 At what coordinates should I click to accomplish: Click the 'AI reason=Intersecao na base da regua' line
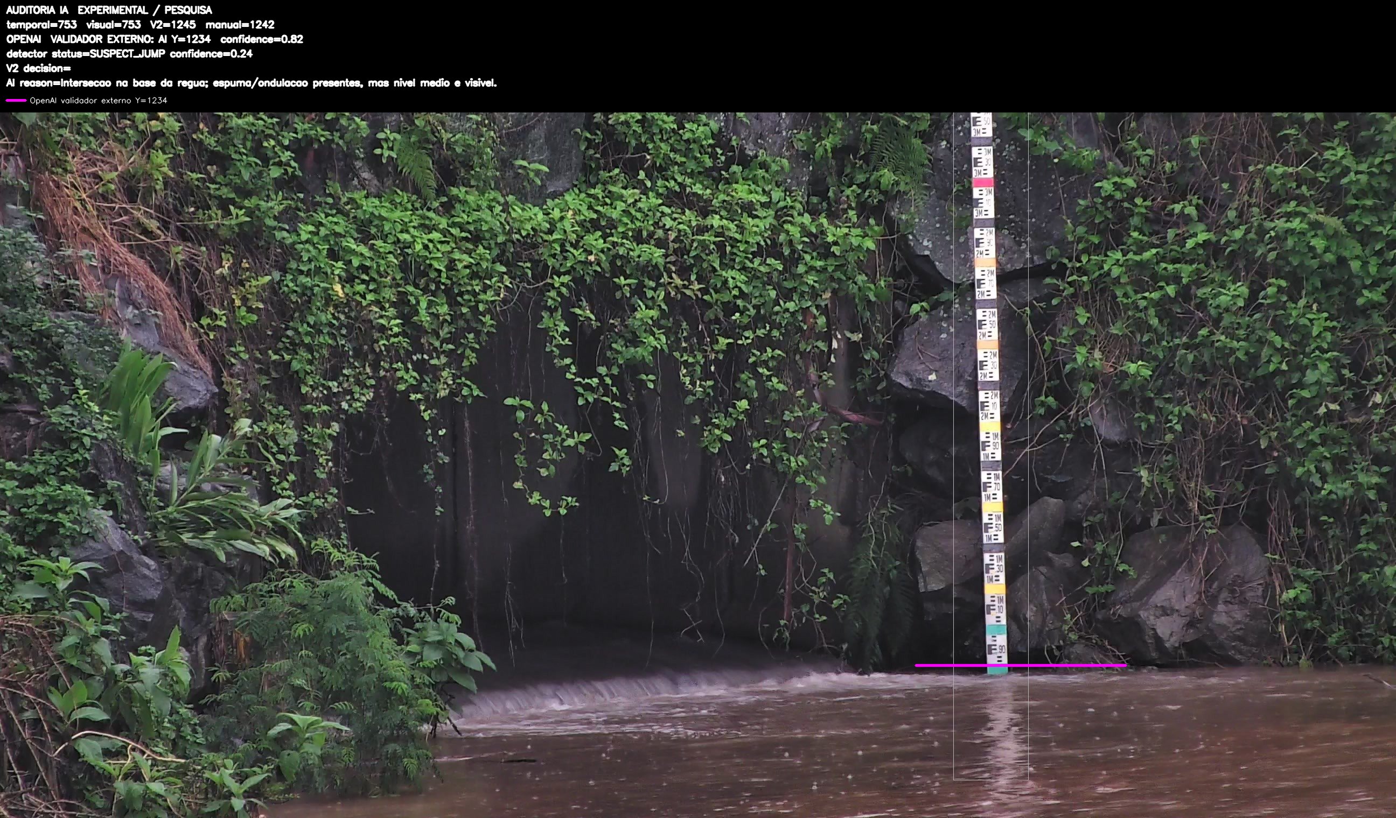(x=252, y=83)
